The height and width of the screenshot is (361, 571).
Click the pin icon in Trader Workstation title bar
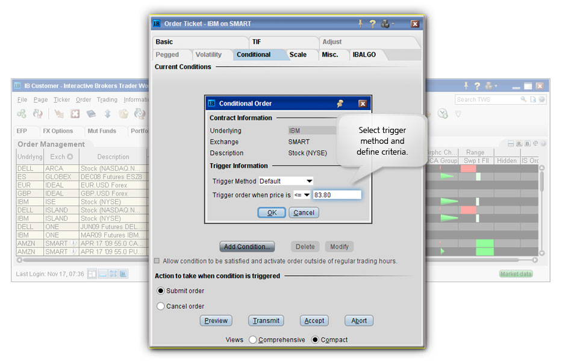coord(466,86)
